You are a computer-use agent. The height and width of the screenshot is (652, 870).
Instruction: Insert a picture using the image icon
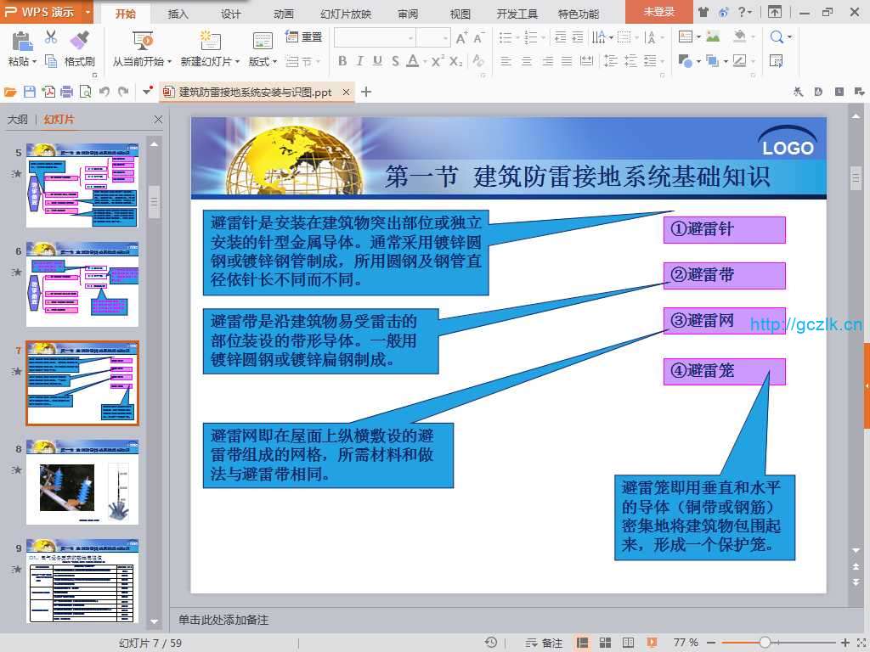pos(713,37)
